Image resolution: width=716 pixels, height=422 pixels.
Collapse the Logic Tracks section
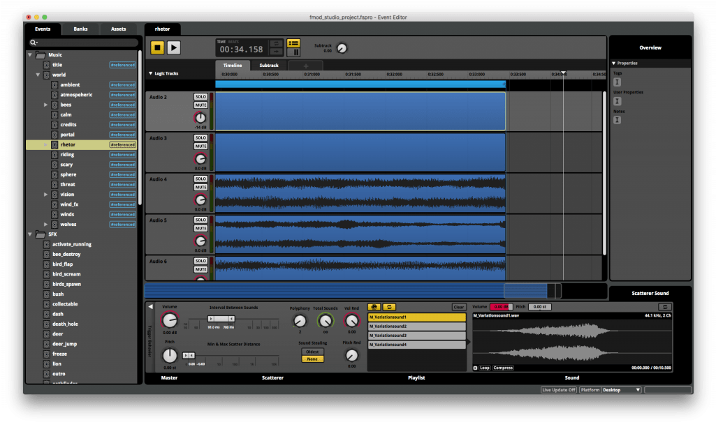click(x=151, y=73)
